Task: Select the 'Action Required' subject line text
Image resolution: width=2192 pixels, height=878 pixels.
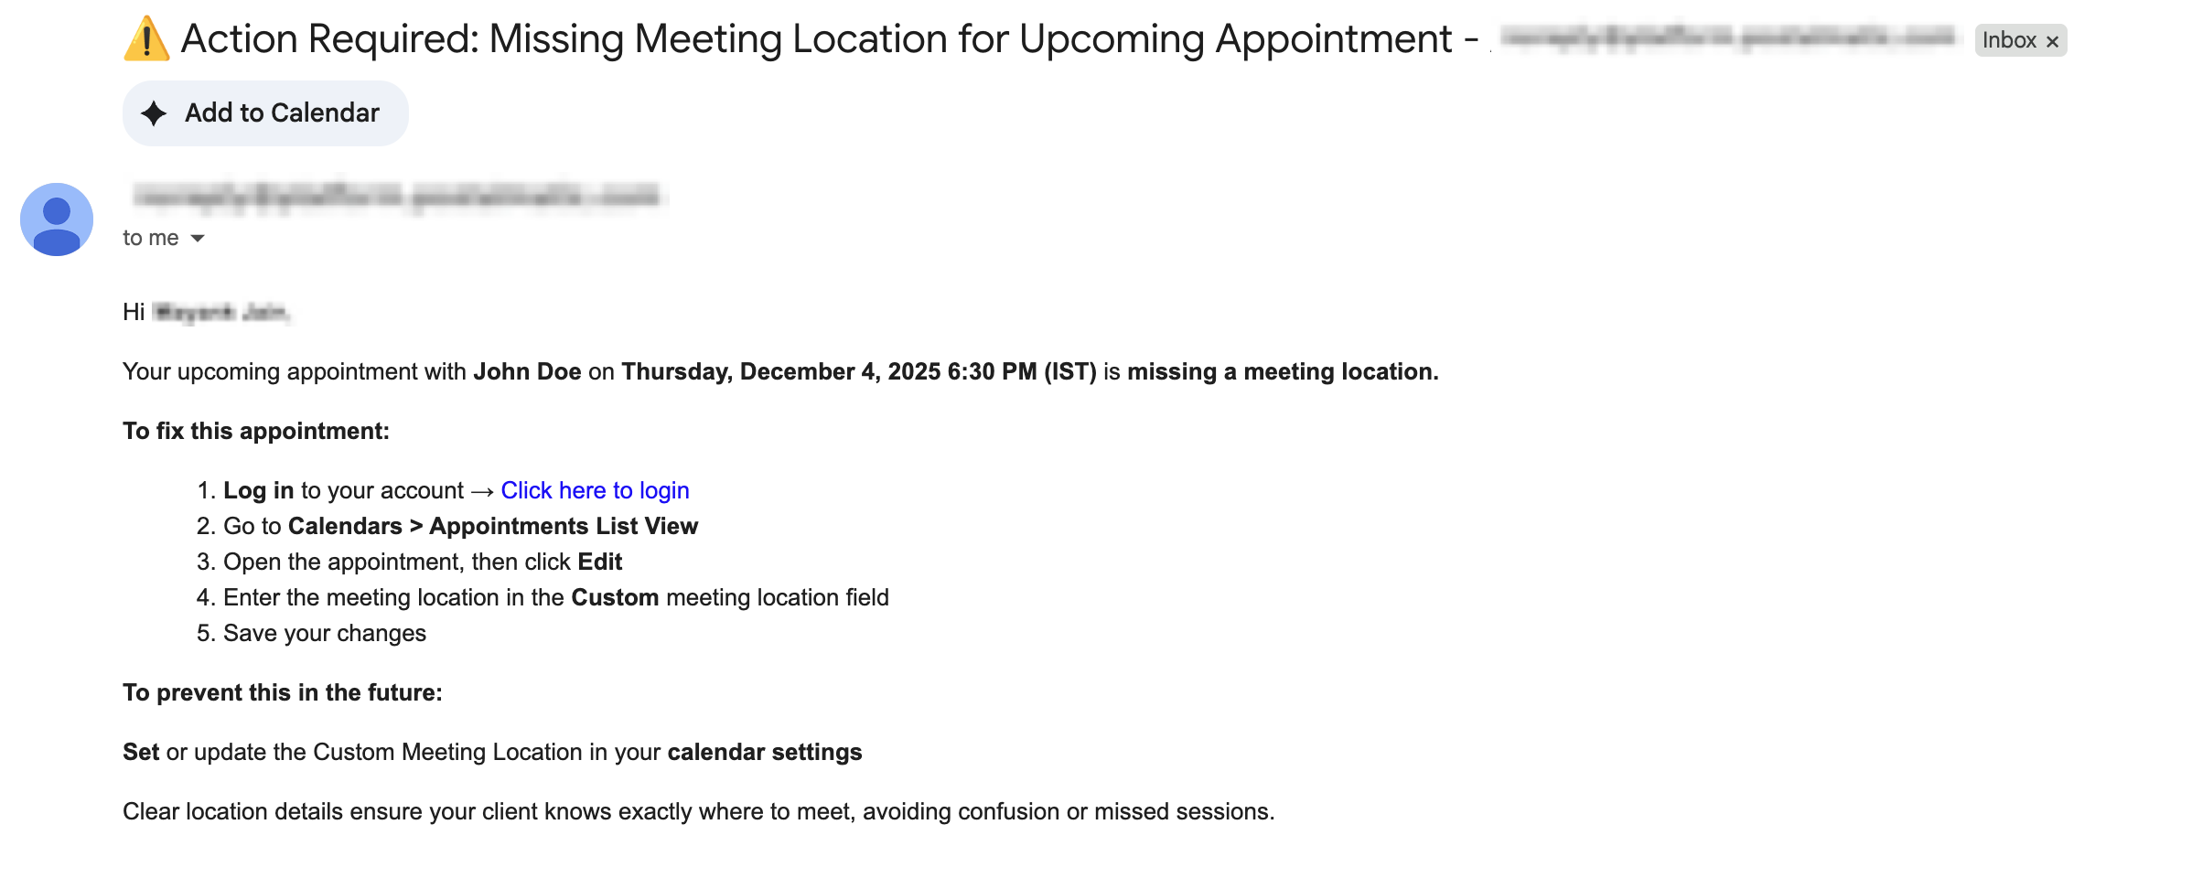Action: point(829,39)
